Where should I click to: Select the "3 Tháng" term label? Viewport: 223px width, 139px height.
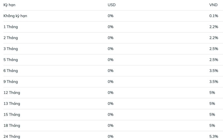10,49
